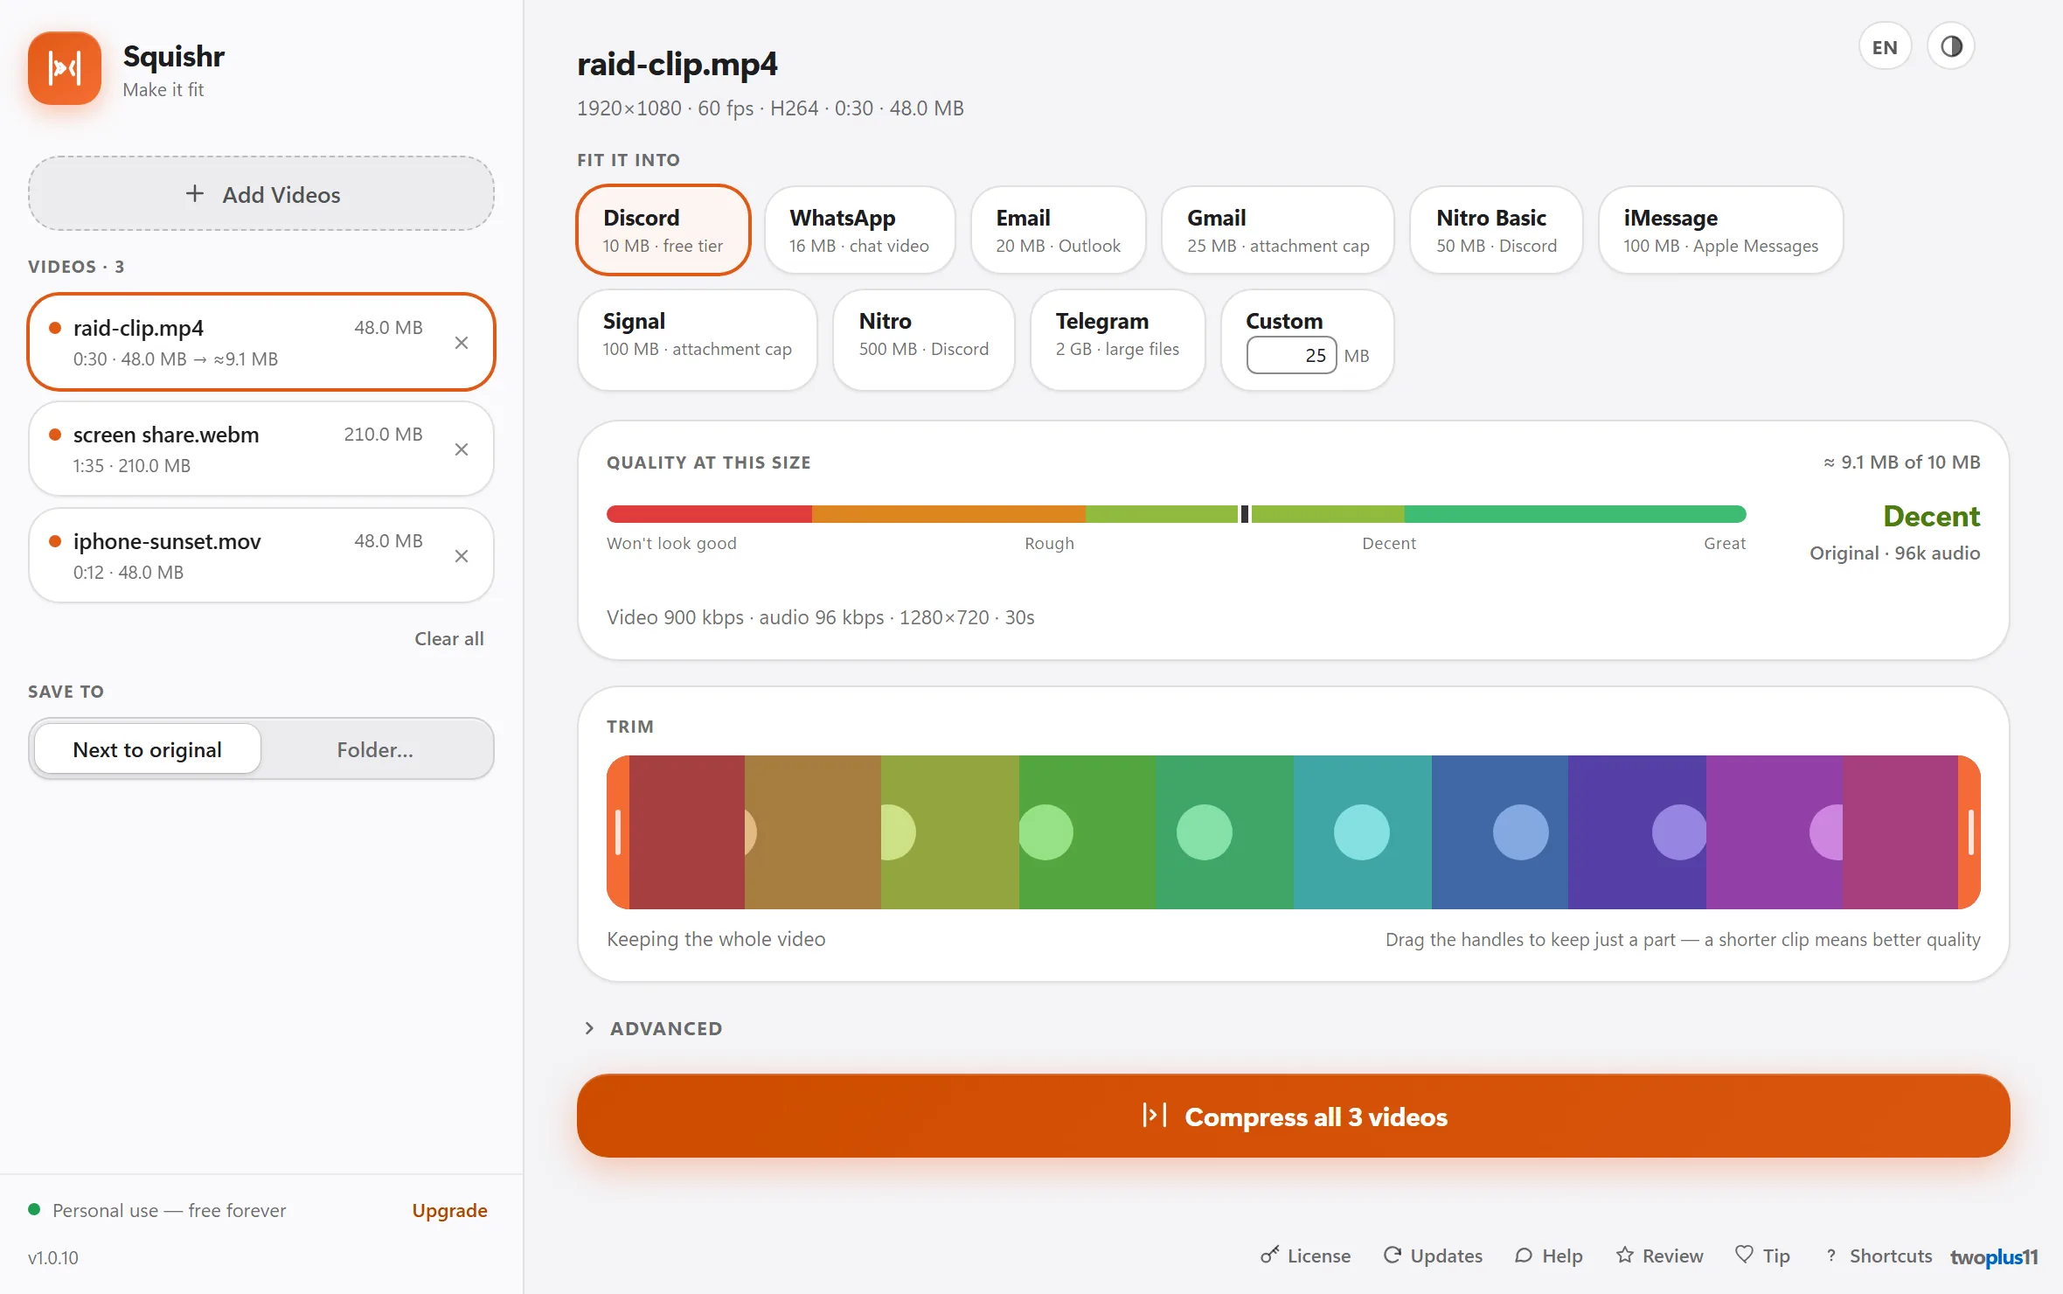This screenshot has height=1294, width=2063.
Task: Expand the Advanced section chevron
Action: click(589, 1028)
